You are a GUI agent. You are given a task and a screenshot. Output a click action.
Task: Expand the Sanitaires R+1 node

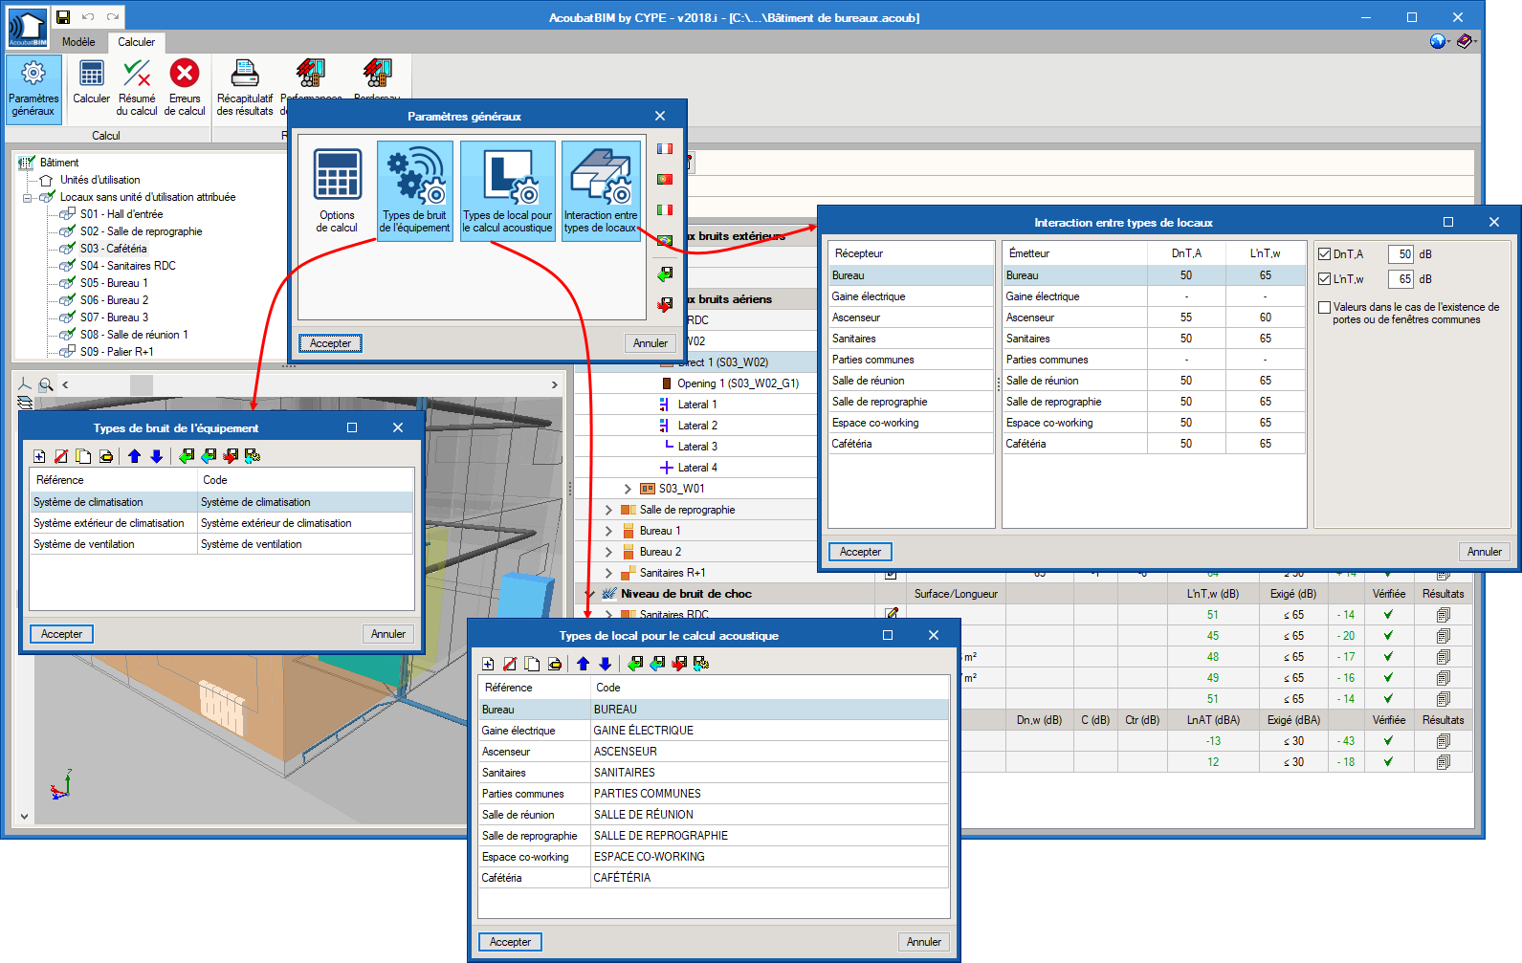click(x=608, y=573)
